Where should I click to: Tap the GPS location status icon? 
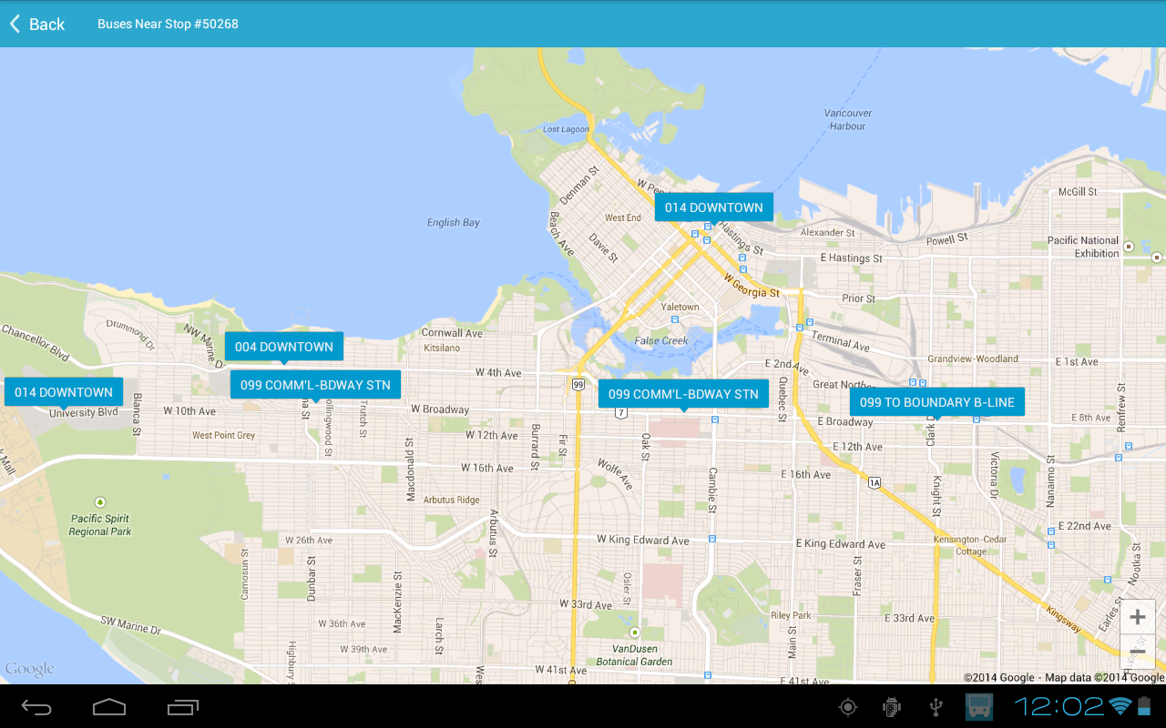tap(848, 707)
